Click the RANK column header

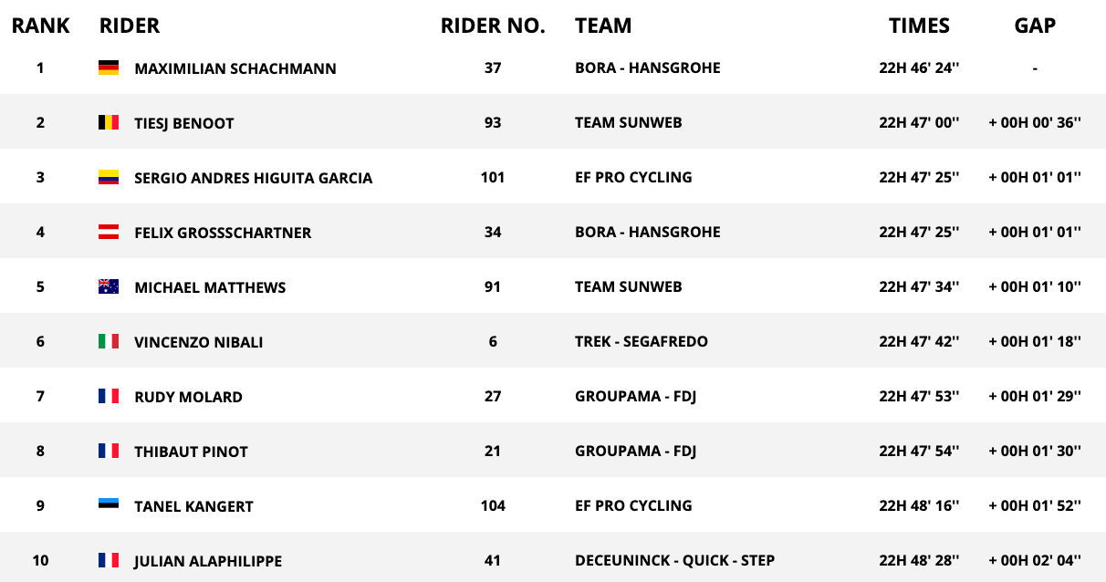(40, 26)
